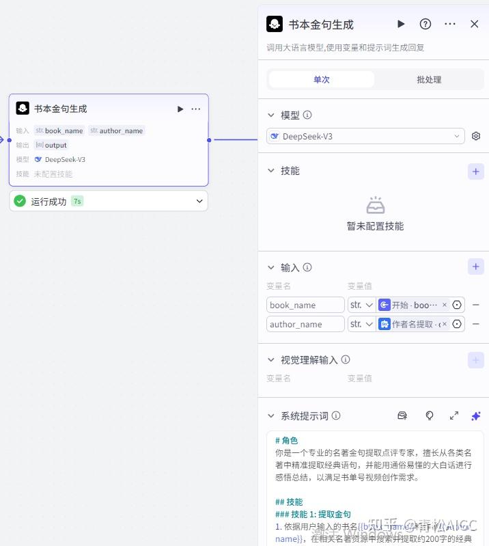The image size is (489, 546).
Task: Collapse the 模型 section
Action: pyautogui.click(x=270, y=115)
